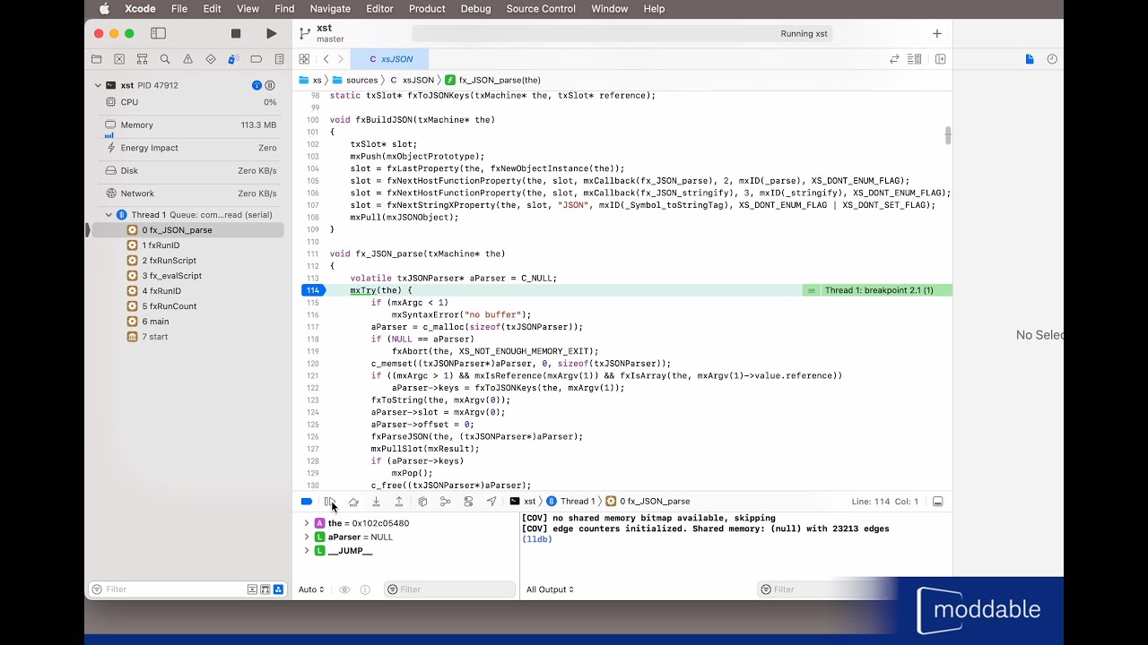Image resolution: width=1148 pixels, height=645 pixels.
Task: Expand the __JUMP__ variable row
Action: pos(307,551)
